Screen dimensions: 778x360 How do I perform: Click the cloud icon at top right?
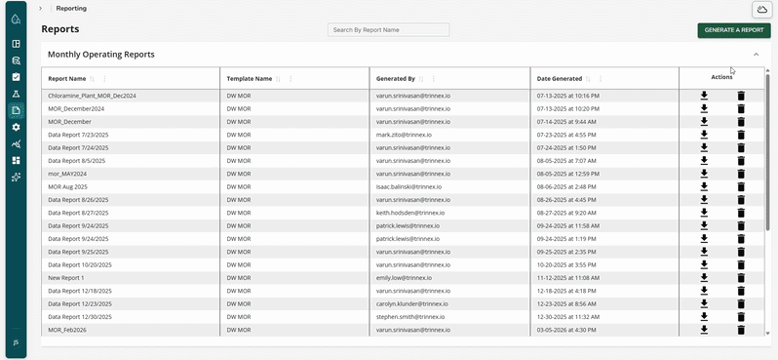tap(760, 10)
